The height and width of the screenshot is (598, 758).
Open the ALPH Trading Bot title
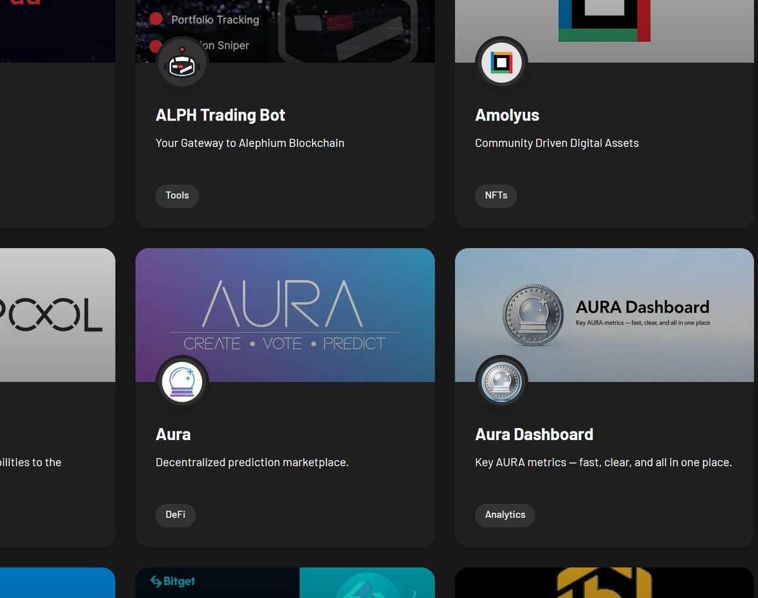point(220,115)
